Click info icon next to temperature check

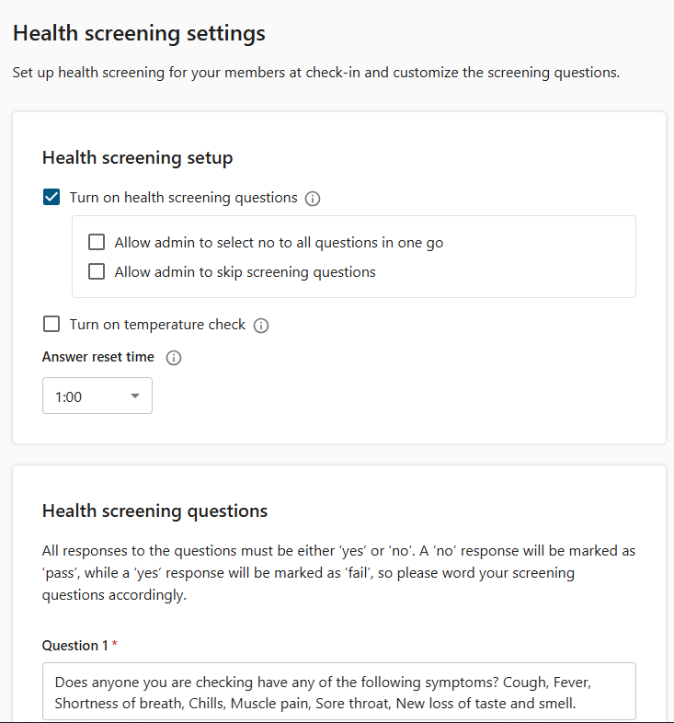[x=261, y=326]
